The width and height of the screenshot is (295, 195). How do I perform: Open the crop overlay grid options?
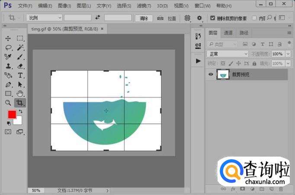click(x=187, y=18)
